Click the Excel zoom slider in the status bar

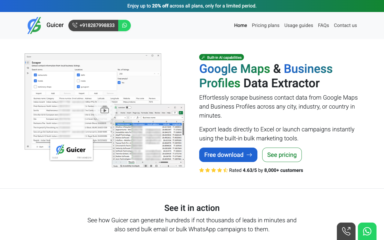168,166
